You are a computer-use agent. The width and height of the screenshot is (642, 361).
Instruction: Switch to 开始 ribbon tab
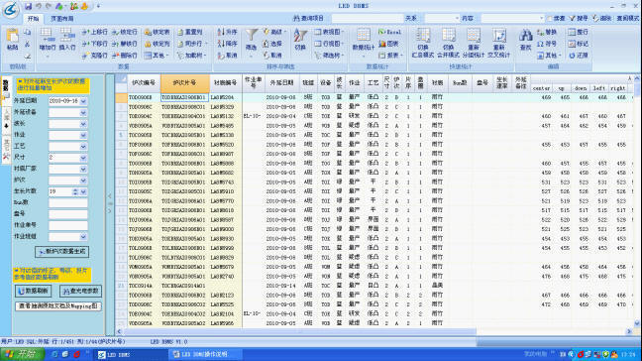pyautogui.click(x=33, y=19)
